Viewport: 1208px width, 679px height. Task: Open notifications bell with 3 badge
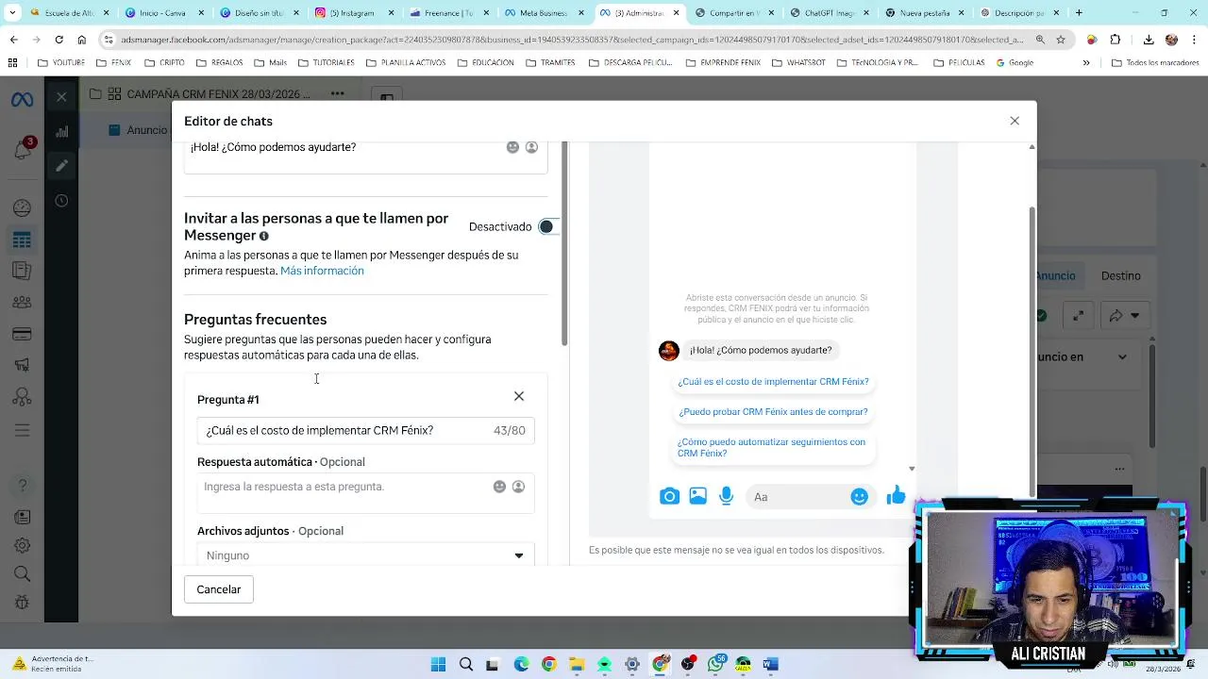(23, 150)
